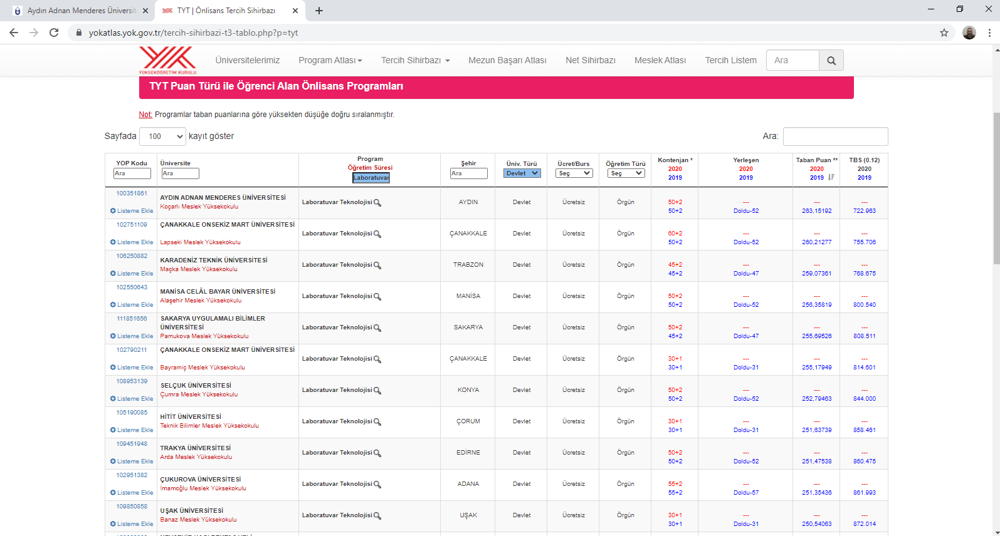Add Sakarya Uygulamalı Bilimler via Listeme Ekle

[132, 336]
